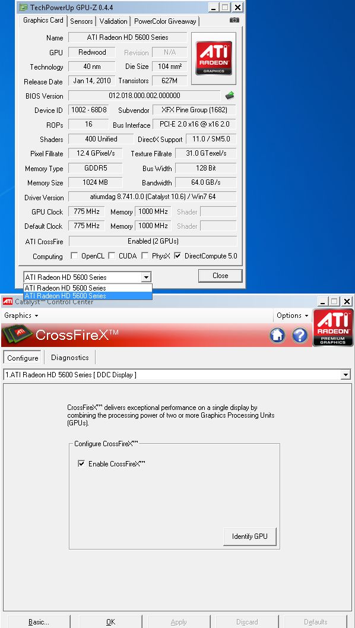Image resolution: width=355 pixels, height=628 pixels.
Task: Click the Basic... button
Action: [x=39, y=621]
